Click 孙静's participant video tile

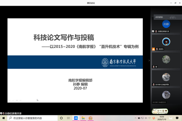tap(166, 24)
